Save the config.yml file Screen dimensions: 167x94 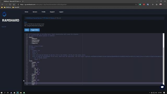27,30
